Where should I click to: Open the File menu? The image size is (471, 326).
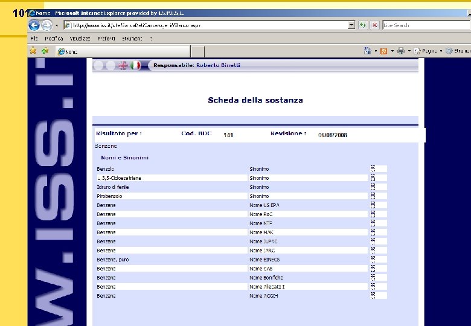coord(34,39)
